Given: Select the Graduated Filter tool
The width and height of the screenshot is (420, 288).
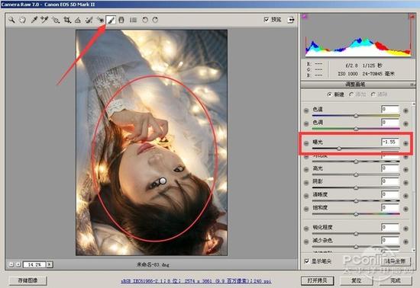Looking at the screenshot, I should point(121,20).
